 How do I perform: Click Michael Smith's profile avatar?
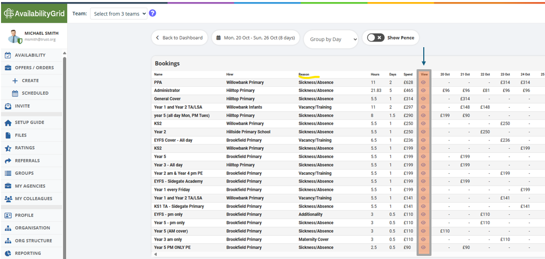coord(15,36)
